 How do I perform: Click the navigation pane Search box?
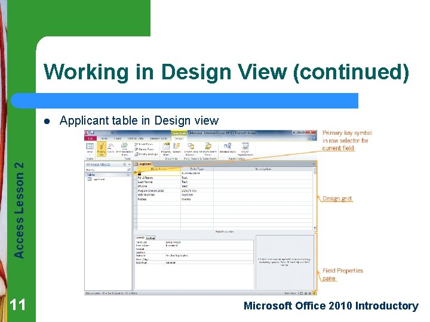[106, 170]
